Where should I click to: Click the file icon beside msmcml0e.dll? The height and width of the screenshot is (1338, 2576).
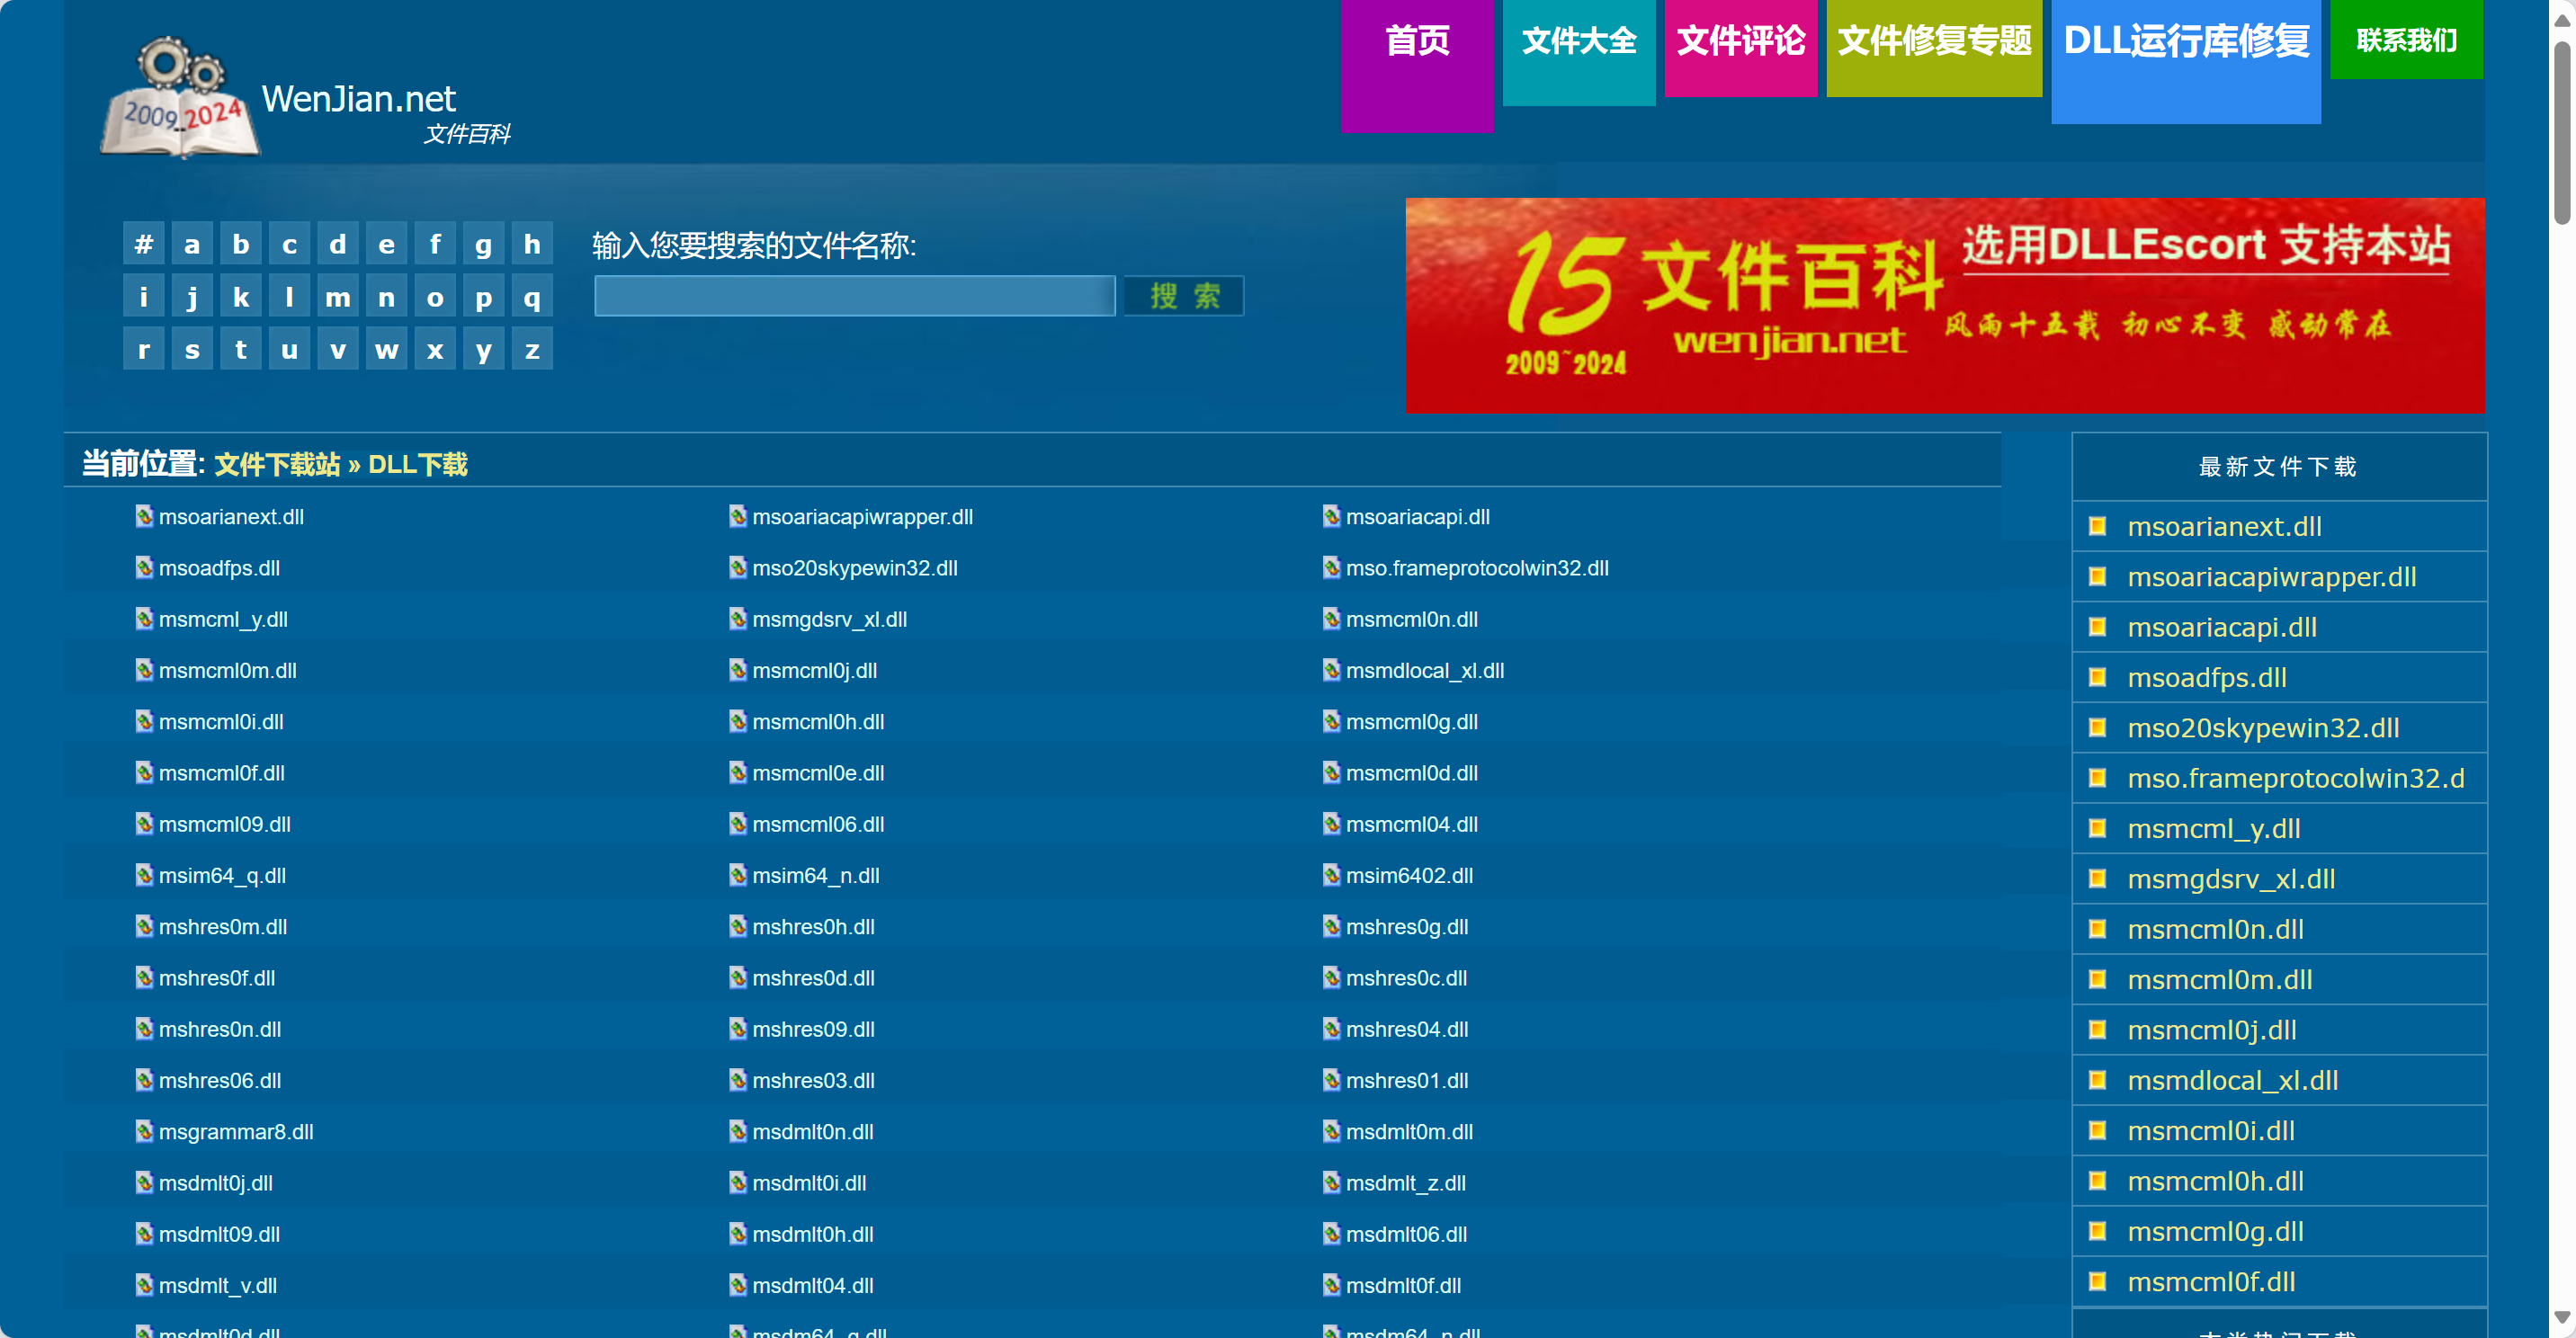pyautogui.click(x=738, y=772)
